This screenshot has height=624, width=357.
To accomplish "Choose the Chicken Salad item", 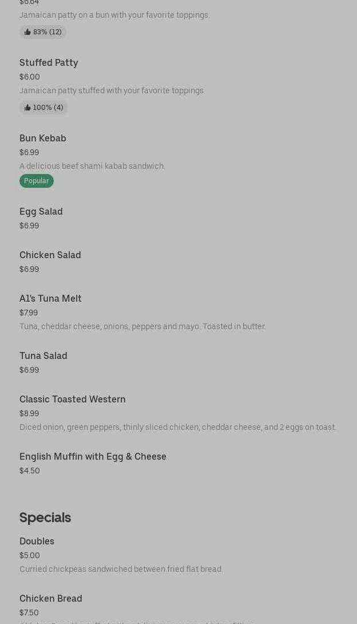I will 50,255.
